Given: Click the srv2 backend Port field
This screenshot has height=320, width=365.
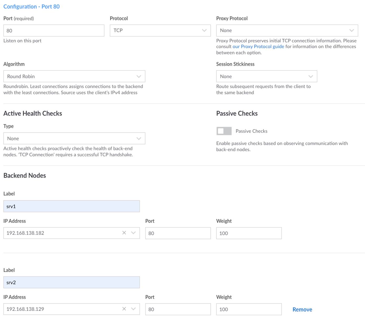Looking at the screenshot, I should coord(178,309).
